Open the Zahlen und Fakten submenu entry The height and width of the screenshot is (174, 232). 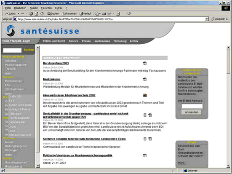click(x=20, y=105)
